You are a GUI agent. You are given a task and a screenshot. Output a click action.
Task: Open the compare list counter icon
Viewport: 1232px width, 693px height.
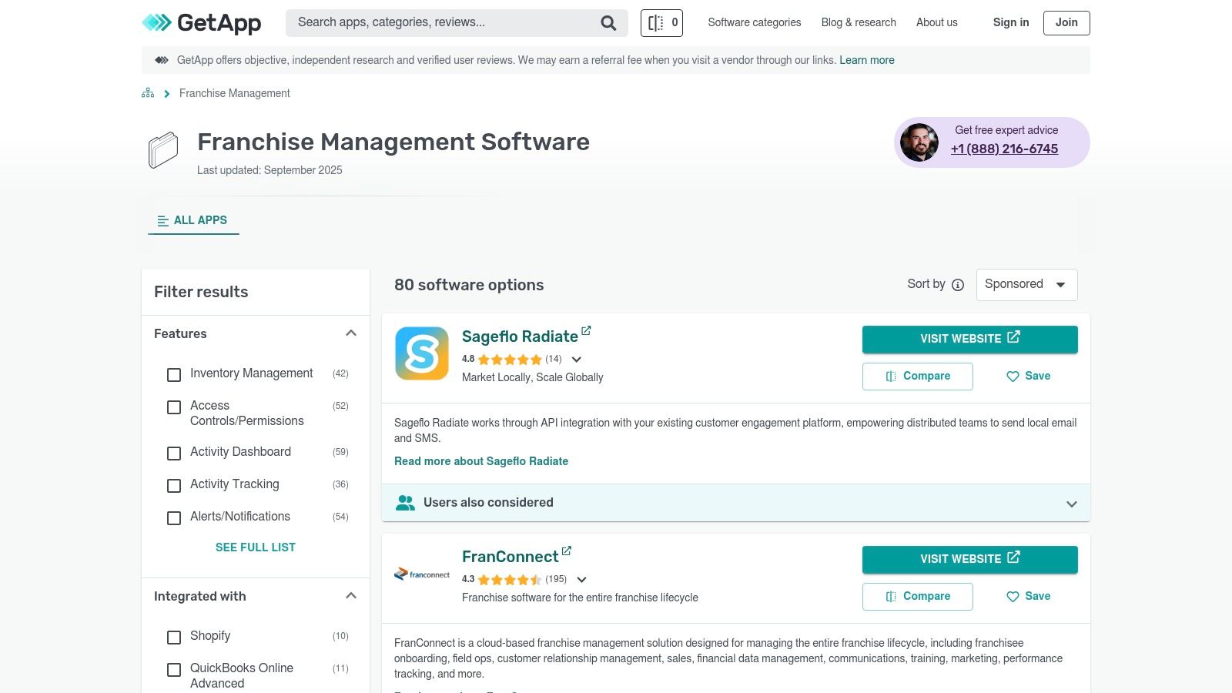point(661,23)
